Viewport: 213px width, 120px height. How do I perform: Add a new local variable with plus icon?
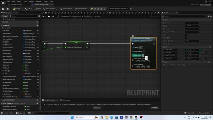pos(37,103)
